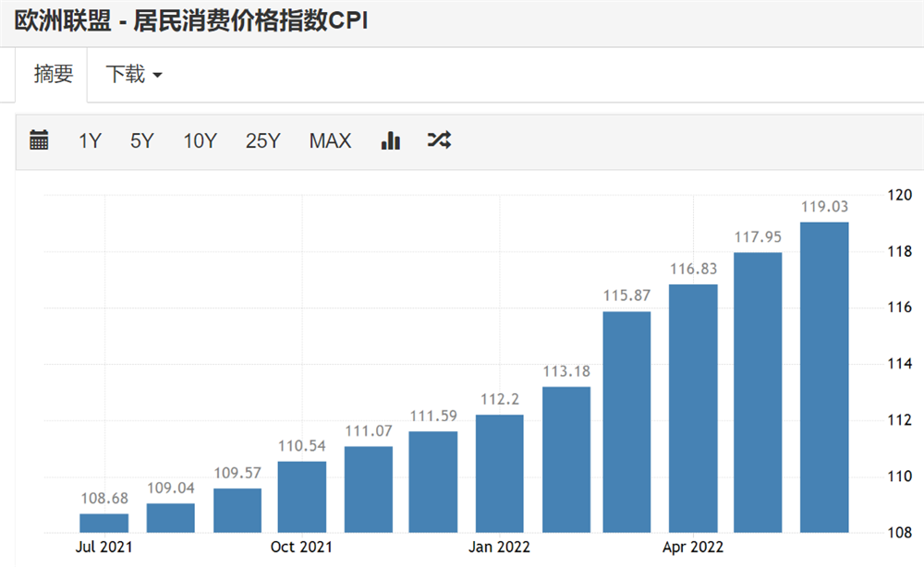Click the 110 y-axis value
The width and height of the screenshot is (924, 567).
point(900,476)
